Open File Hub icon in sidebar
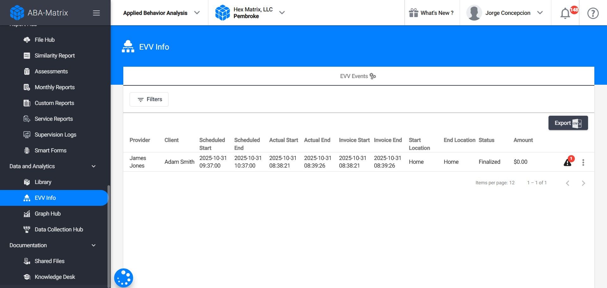This screenshot has width=607, height=288. [27, 40]
